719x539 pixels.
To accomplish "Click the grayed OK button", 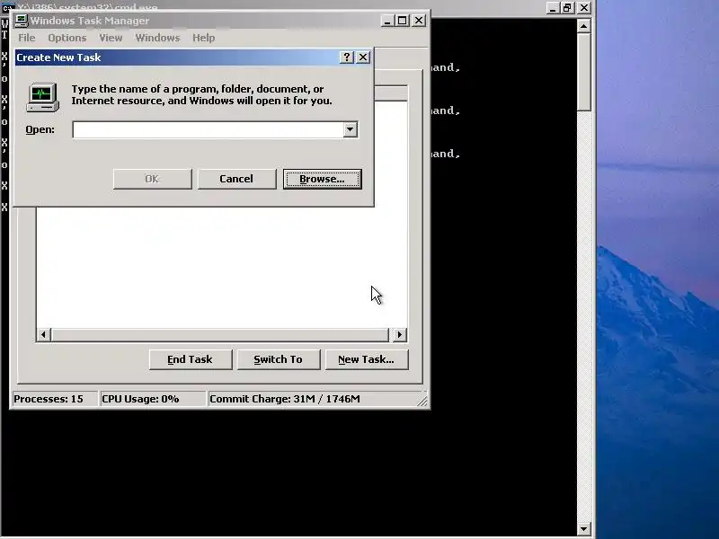I will 152,179.
